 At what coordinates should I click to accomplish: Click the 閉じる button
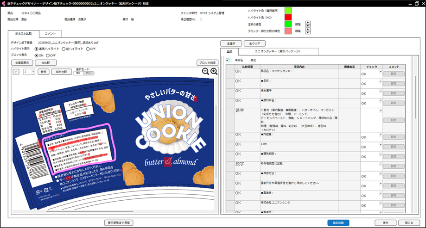tap(409, 223)
